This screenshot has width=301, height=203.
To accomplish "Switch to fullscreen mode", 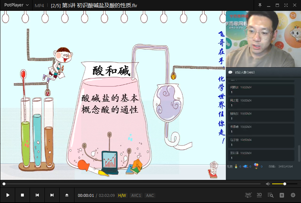I will (x=286, y=5).
